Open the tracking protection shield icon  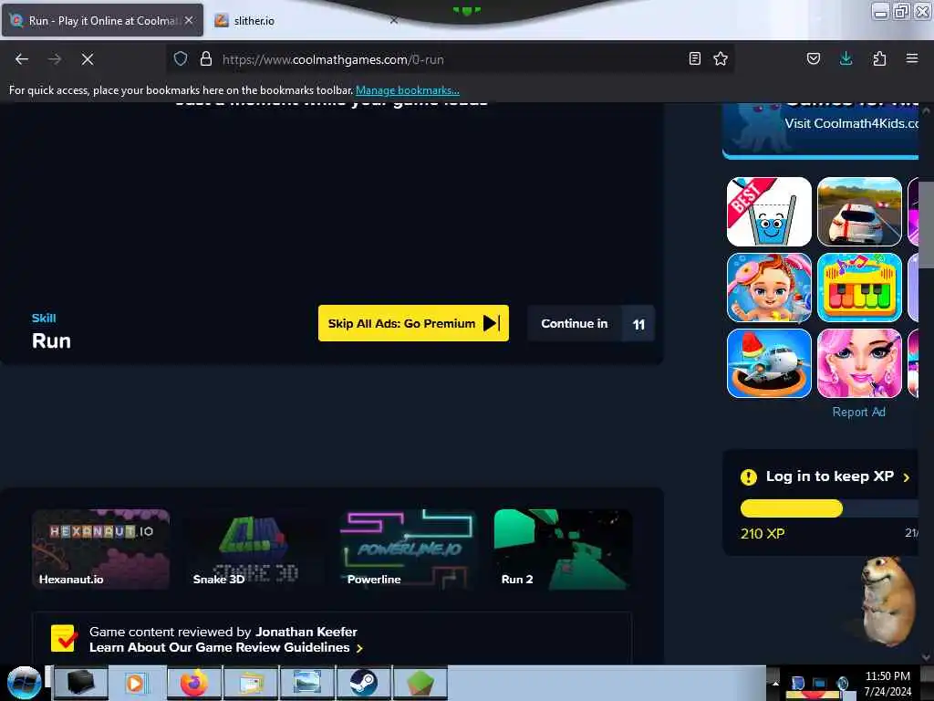181,58
